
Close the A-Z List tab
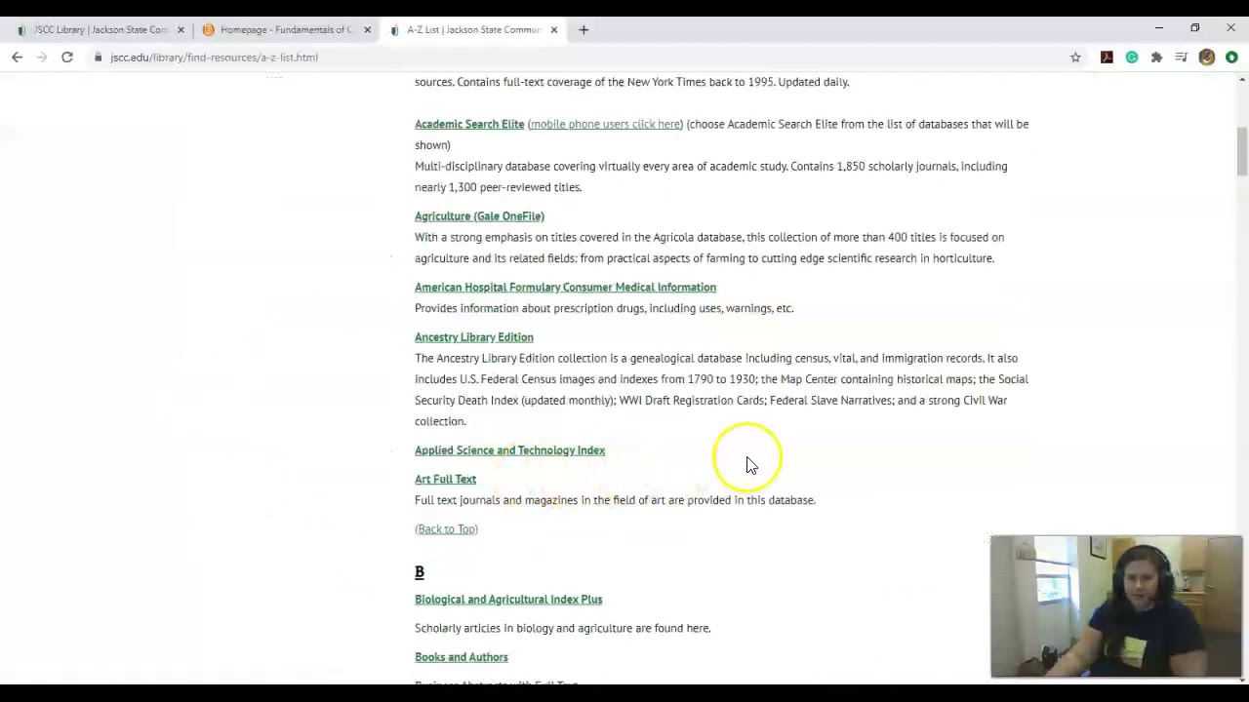pos(553,29)
